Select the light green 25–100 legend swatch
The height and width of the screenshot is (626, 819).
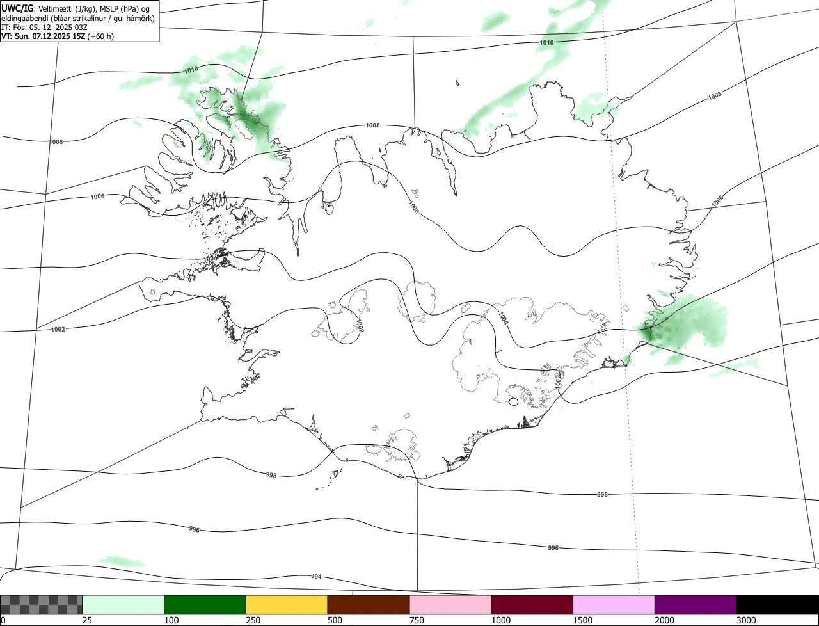point(123,604)
